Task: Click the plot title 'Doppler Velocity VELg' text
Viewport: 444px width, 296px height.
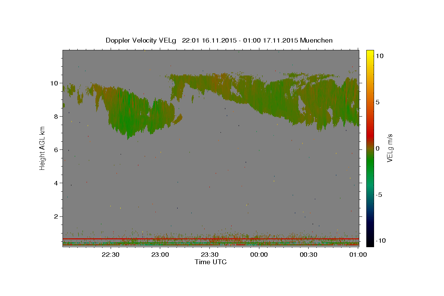Action: pyautogui.click(x=141, y=40)
